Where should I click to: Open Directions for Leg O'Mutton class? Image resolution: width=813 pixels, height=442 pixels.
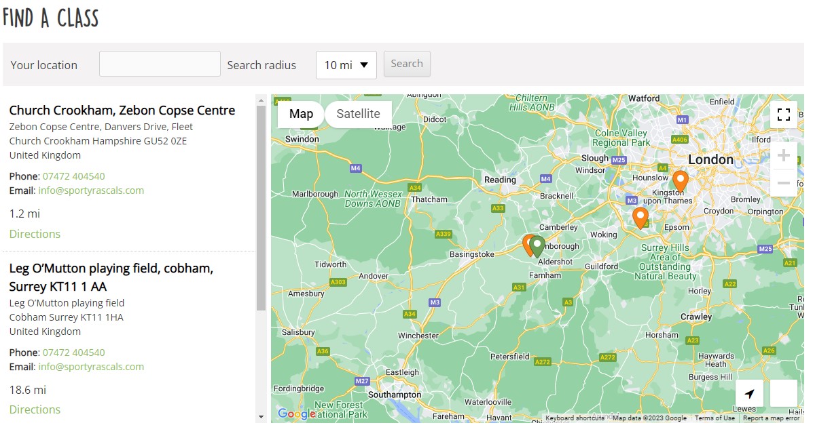(x=35, y=409)
